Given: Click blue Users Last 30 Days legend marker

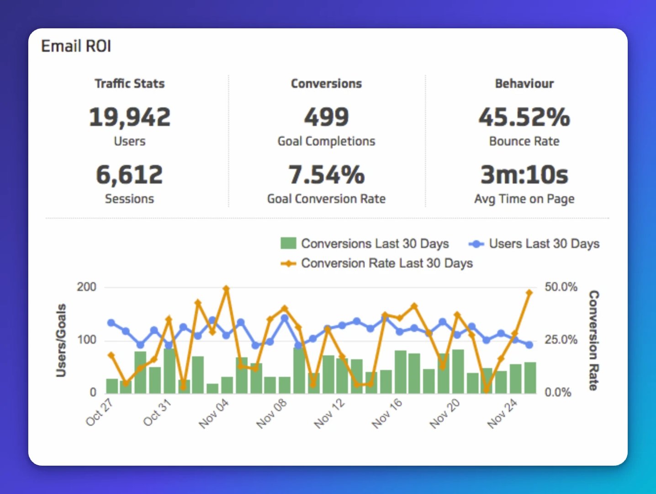Looking at the screenshot, I should (476, 244).
